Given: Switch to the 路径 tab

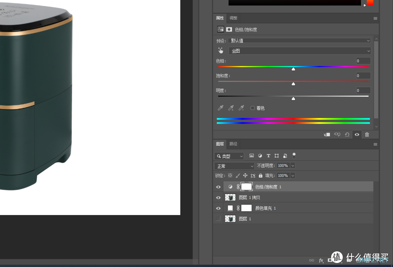Looking at the screenshot, I should [233, 144].
